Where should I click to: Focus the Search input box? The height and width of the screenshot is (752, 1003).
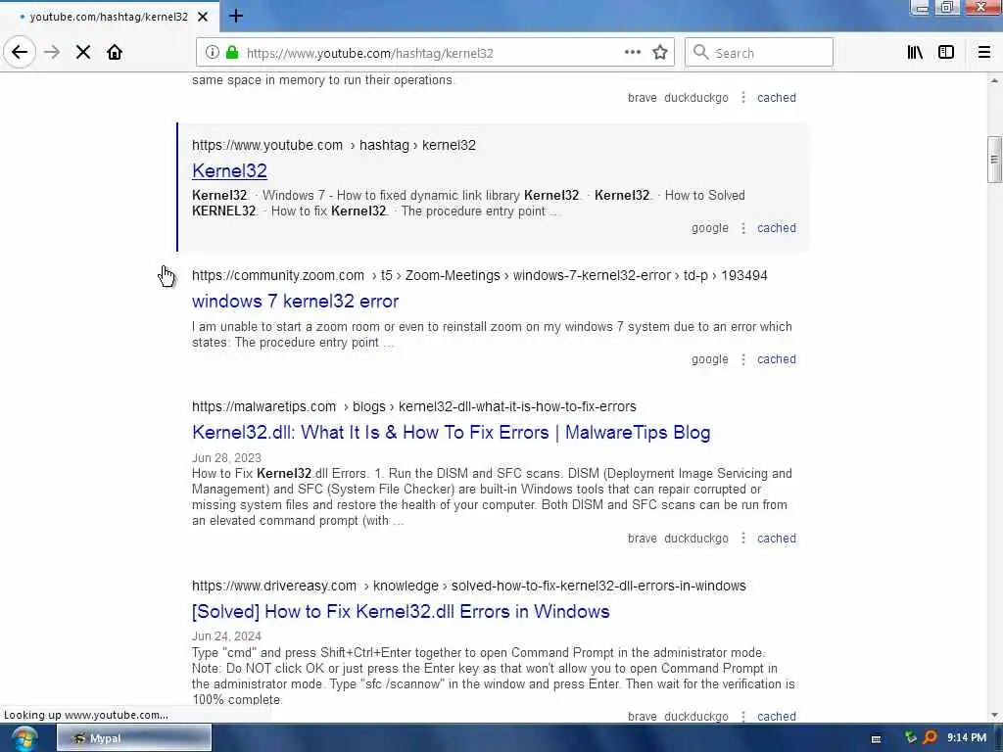(759, 53)
